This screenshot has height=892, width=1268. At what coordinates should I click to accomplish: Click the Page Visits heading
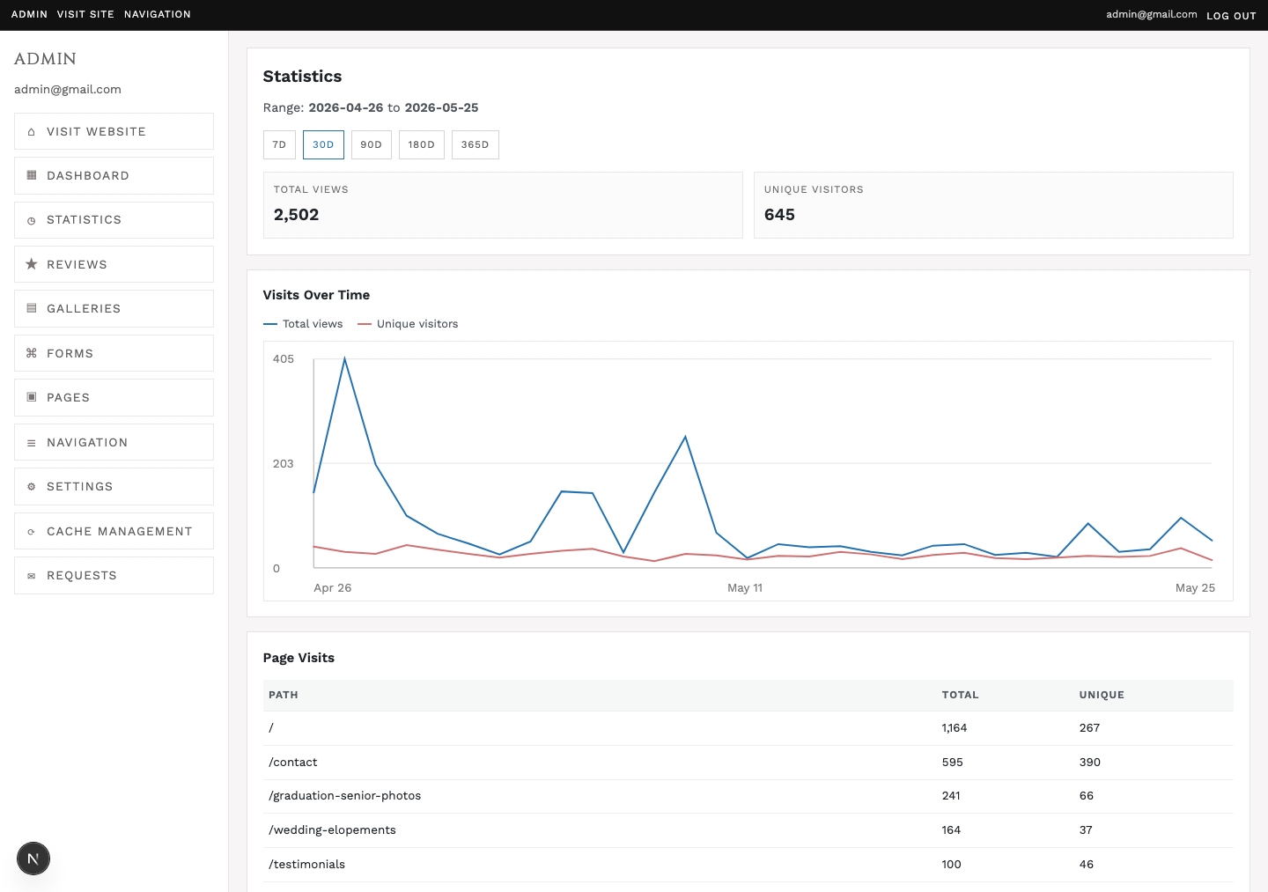tap(299, 658)
